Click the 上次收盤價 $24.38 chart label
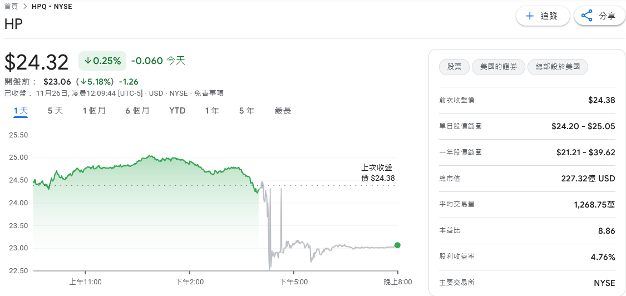 378,172
